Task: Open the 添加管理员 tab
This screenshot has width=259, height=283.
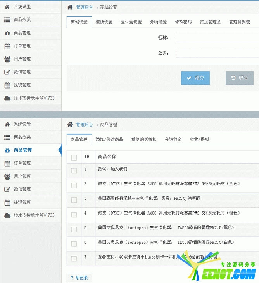Action: tap(210, 22)
